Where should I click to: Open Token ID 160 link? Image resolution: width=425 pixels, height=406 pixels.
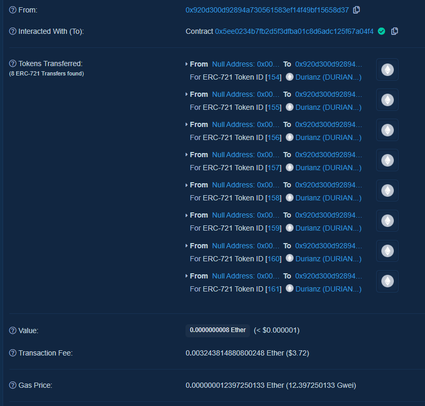click(x=273, y=259)
